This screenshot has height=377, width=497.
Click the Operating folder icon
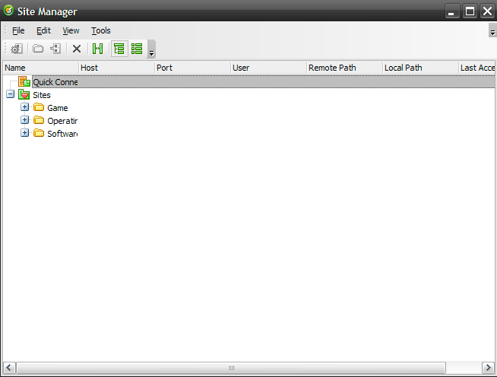39,120
